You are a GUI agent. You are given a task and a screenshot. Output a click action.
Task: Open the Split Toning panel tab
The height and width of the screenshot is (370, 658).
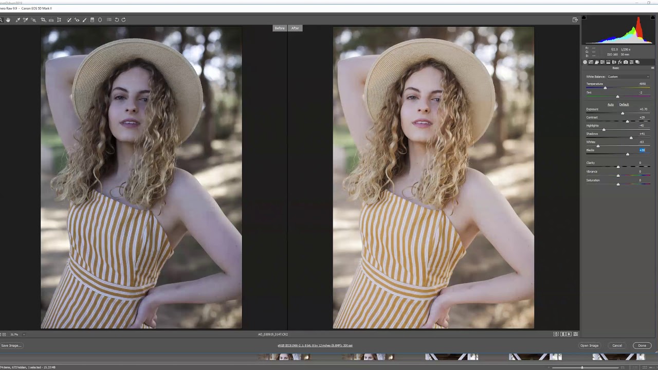(608, 62)
